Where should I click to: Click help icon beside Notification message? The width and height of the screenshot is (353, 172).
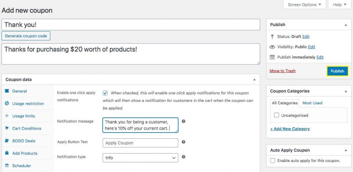coord(184,121)
